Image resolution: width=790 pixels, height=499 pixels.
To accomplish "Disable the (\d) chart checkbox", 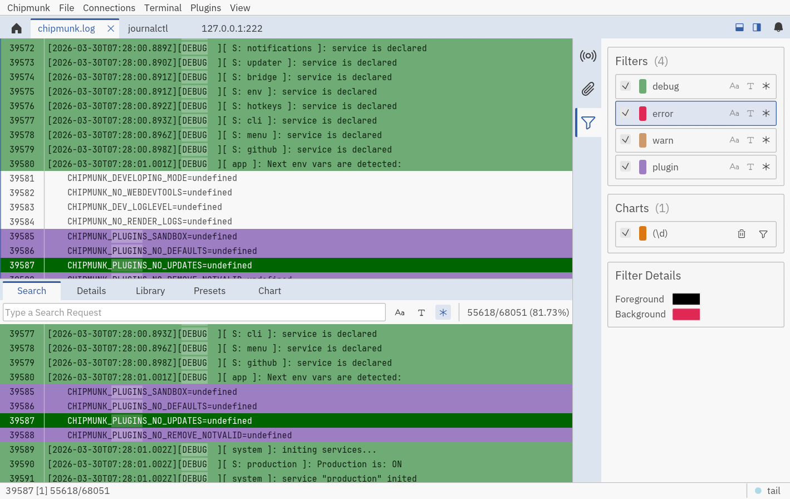I will 626,233.
